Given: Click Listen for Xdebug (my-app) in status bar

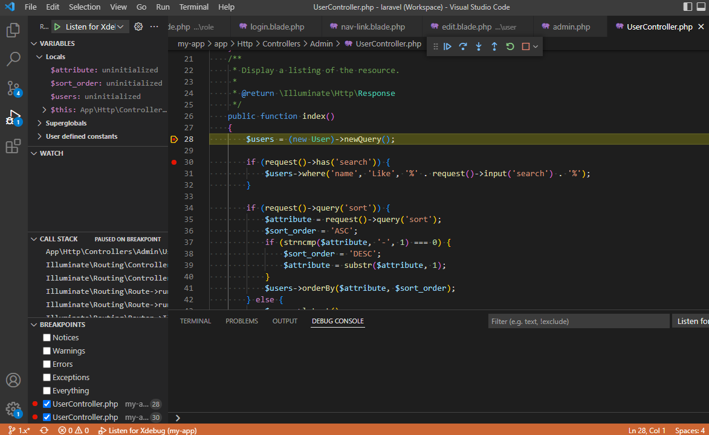Looking at the screenshot, I should 147,431.
